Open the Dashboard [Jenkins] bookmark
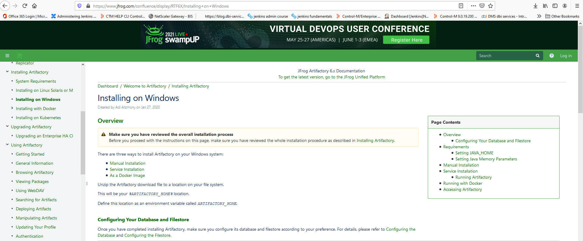This screenshot has height=241, width=583. [x=407, y=16]
